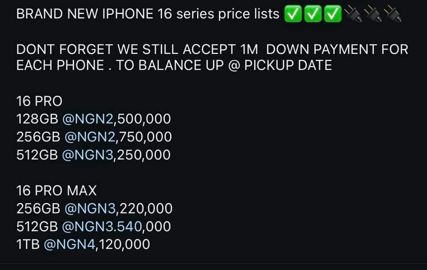
Task: Click the ,120,000 price text
Action: [123, 244]
